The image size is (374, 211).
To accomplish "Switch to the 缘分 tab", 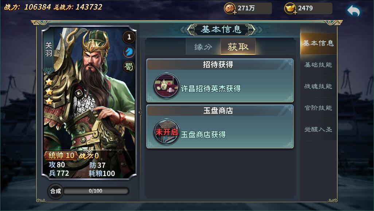I will click(x=203, y=47).
